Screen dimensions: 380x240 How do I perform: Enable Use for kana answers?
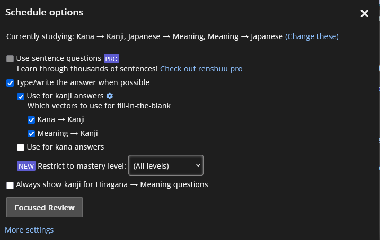pos(21,147)
